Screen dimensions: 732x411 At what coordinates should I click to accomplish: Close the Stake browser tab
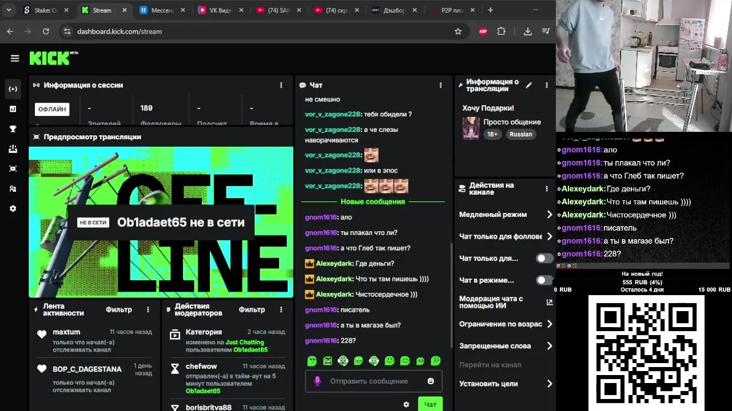66,10
